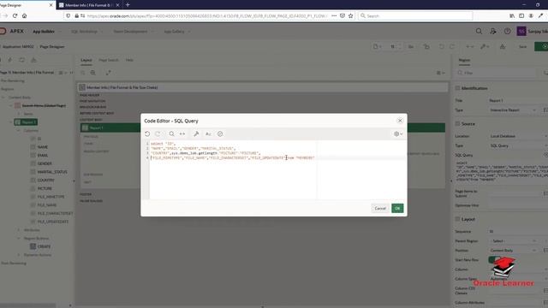Redo the edit in the Code Editor toolbar
Image resolution: width=548 pixels, height=308 pixels.
(158, 133)
